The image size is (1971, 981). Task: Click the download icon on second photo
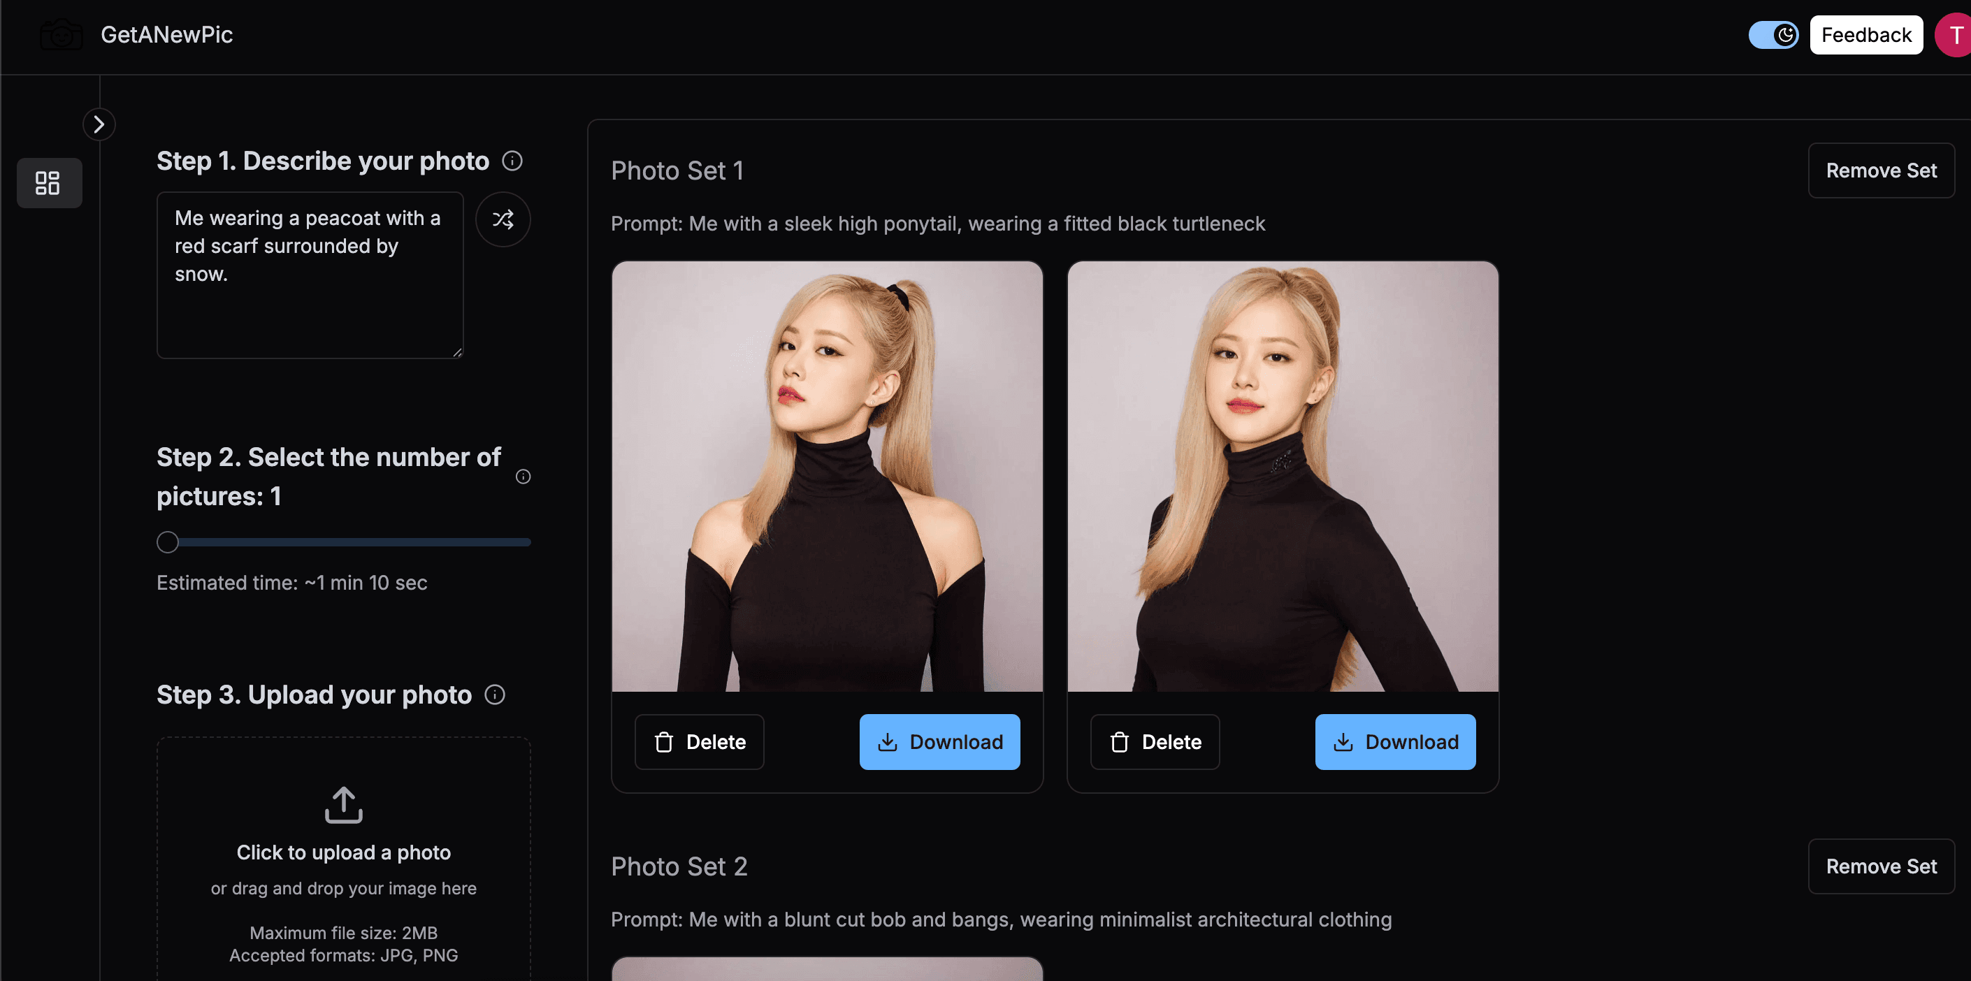tap(1343, 741)
